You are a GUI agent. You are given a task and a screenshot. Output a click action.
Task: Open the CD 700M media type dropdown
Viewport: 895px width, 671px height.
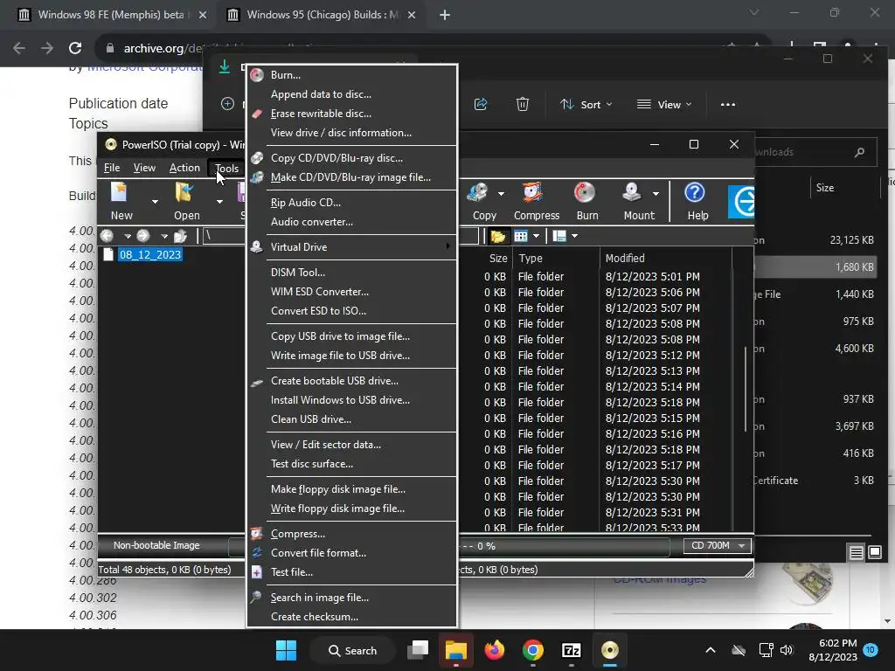[718, 545]
